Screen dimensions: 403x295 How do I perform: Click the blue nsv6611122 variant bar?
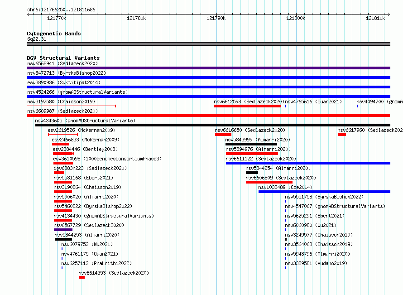(x=308, y=163)
